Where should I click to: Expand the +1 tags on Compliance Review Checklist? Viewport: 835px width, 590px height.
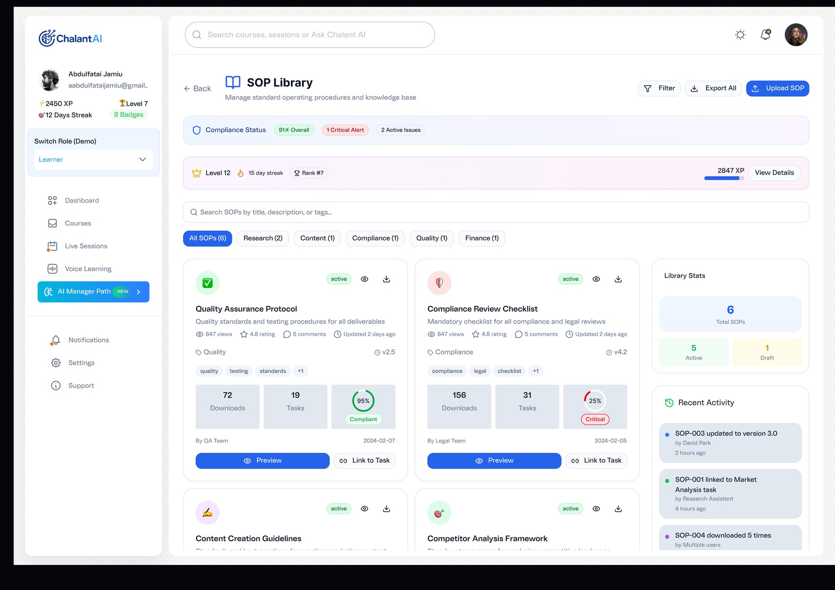point(536,371)
